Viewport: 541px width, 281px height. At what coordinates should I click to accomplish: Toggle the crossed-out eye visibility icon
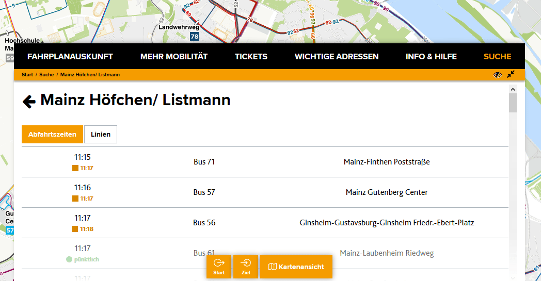[x=497, y=75]
